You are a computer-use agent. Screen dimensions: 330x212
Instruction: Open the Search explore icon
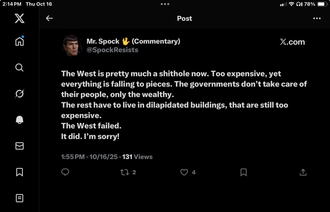(x=19, y=67)
